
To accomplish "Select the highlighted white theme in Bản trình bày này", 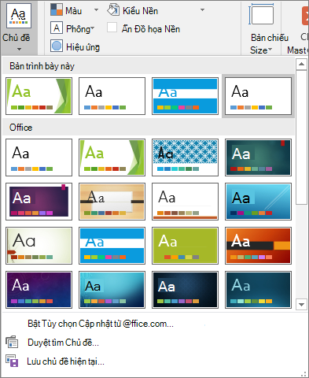I will click(x=258, y=96).
